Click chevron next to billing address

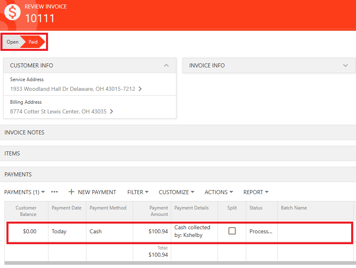[x=111, y=111]
